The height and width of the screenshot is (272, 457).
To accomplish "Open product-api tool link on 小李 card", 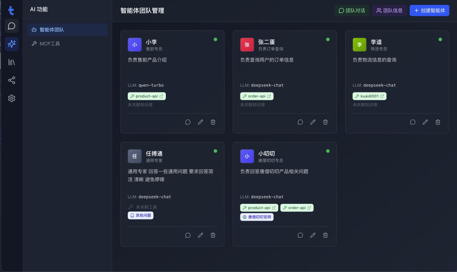I will [x=147, y=96].
